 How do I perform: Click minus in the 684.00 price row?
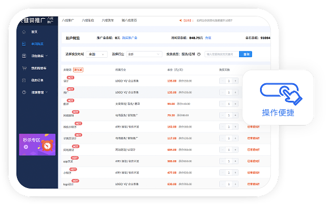click(223, 150)
